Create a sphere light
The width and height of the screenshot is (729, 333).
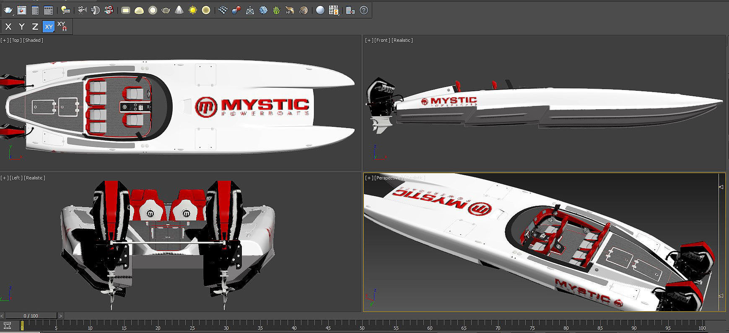[153, 10]
